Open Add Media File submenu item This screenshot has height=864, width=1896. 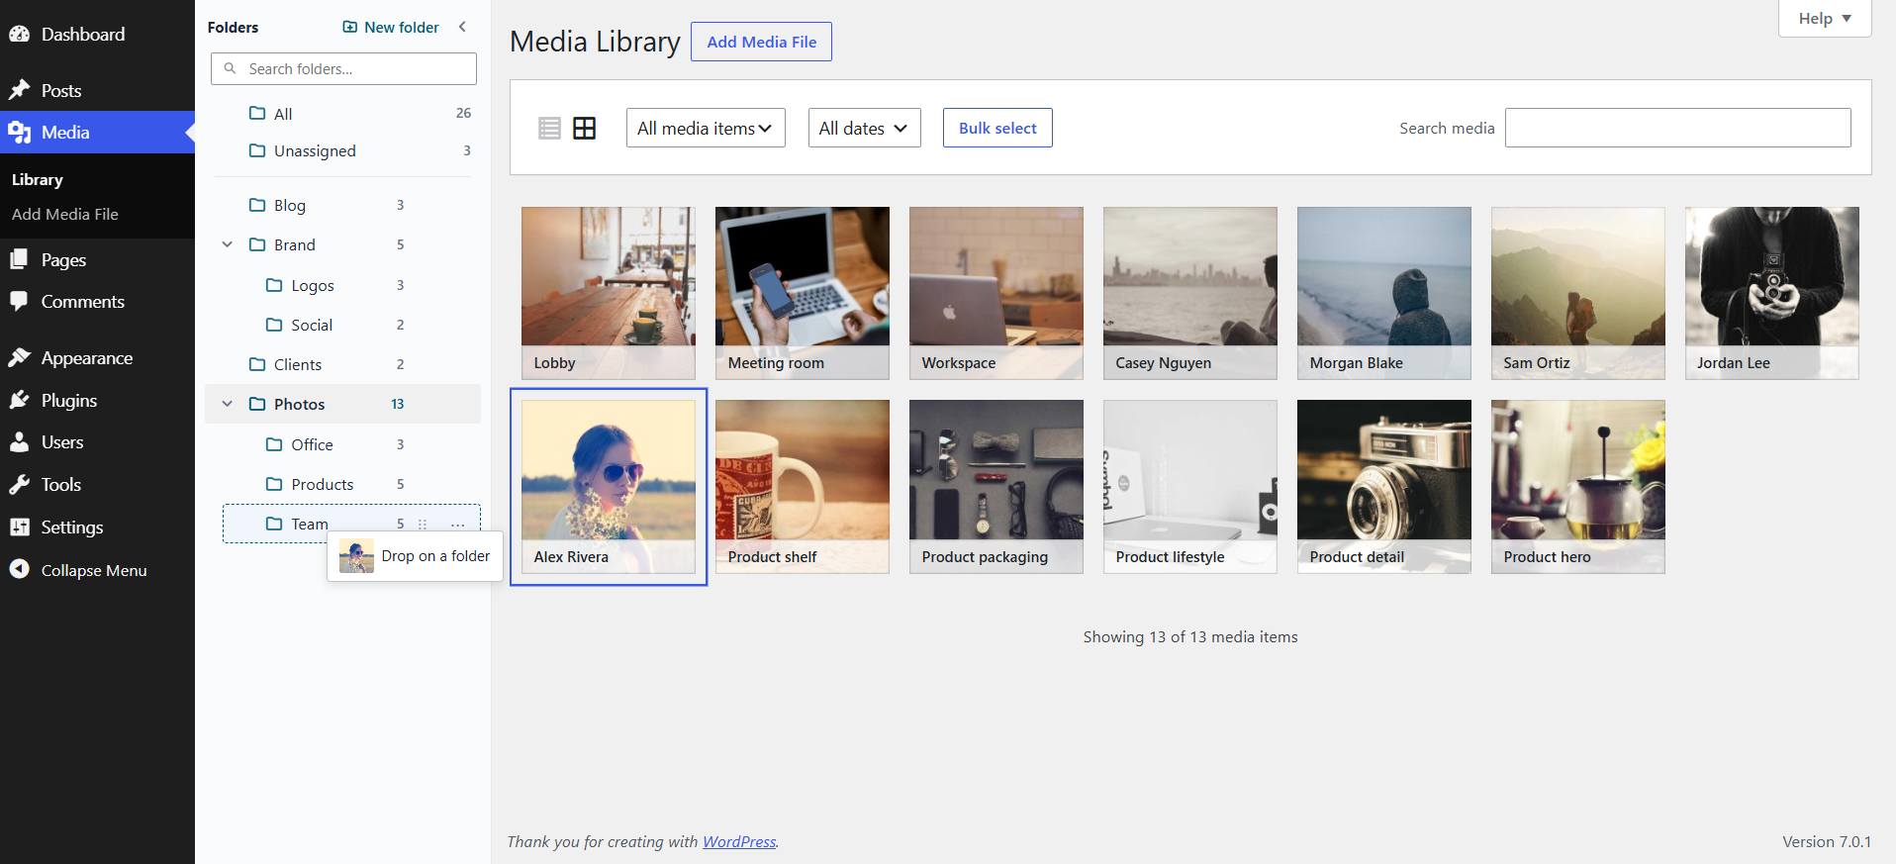pos(65,214)
